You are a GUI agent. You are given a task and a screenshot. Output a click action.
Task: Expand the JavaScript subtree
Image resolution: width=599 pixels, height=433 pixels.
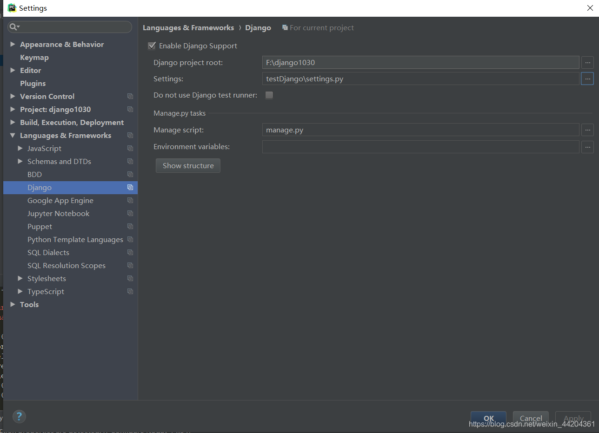pos(20,148)
